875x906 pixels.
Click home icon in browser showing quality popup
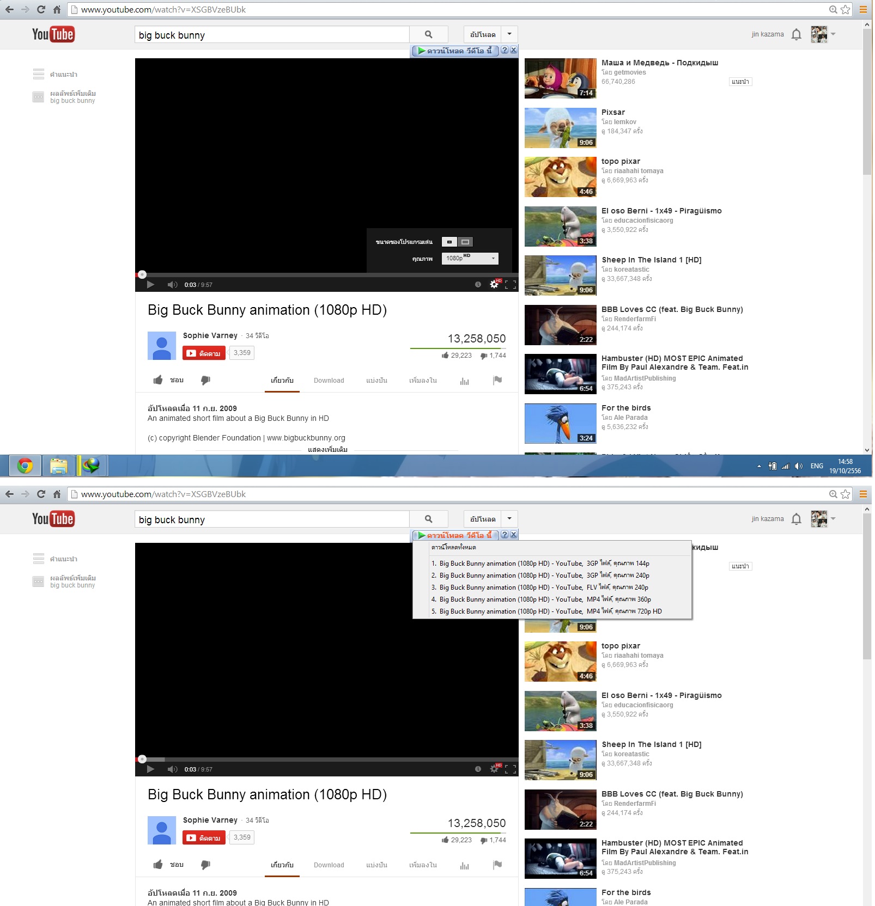coord(57,9)
